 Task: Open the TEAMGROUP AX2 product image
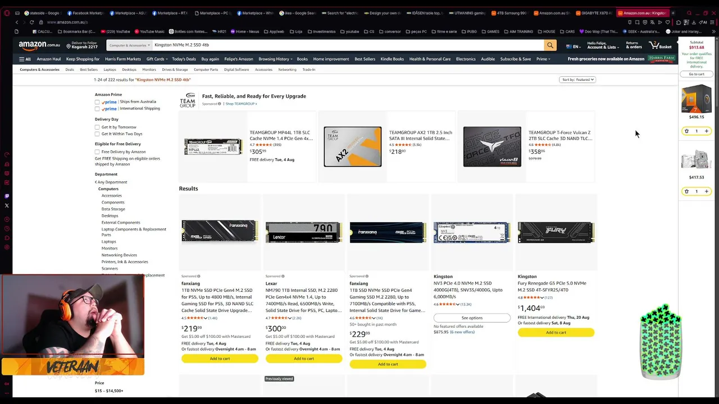click(x=352, y=146)
